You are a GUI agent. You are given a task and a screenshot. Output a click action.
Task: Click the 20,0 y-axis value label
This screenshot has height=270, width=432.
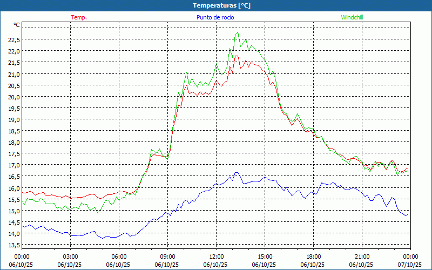(13, 97)
